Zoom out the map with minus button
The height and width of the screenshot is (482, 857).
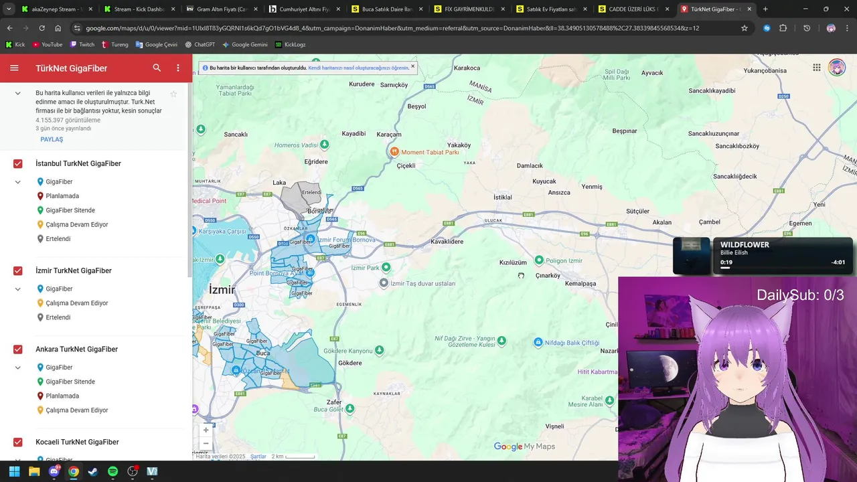pyautogui.click(x=206, y=443)
